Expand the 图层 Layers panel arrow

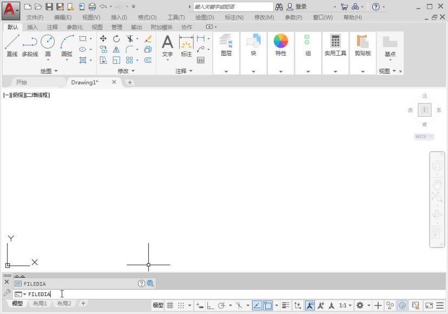coord(226,71)
